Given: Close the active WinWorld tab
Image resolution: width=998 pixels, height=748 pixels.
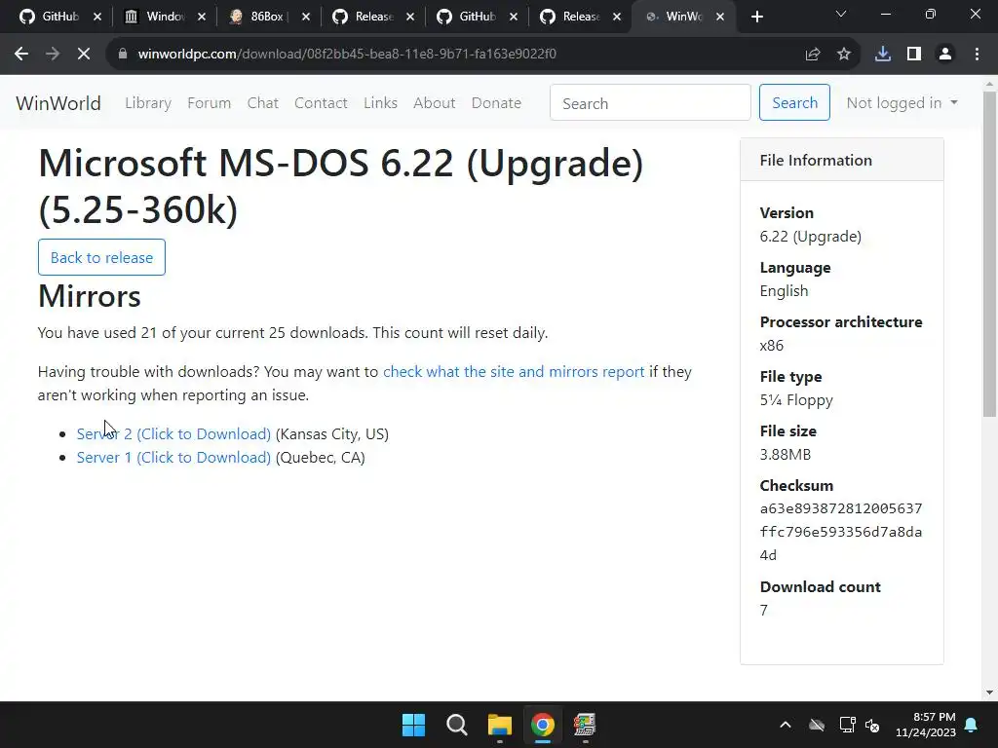Looking at the screenshot, I should pyautogui.click(x=720, y=18).
